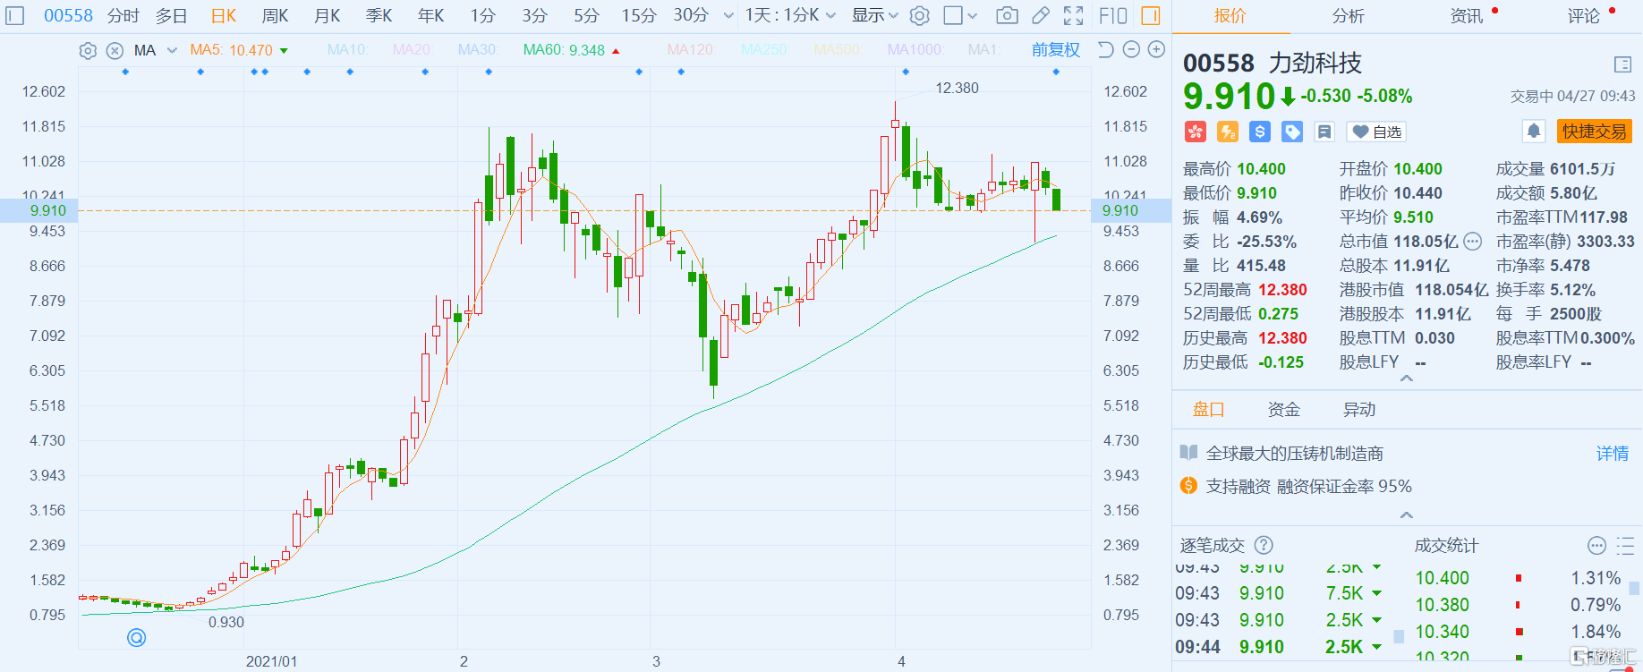Switch to 周K weekly chart

click(275, 15)
